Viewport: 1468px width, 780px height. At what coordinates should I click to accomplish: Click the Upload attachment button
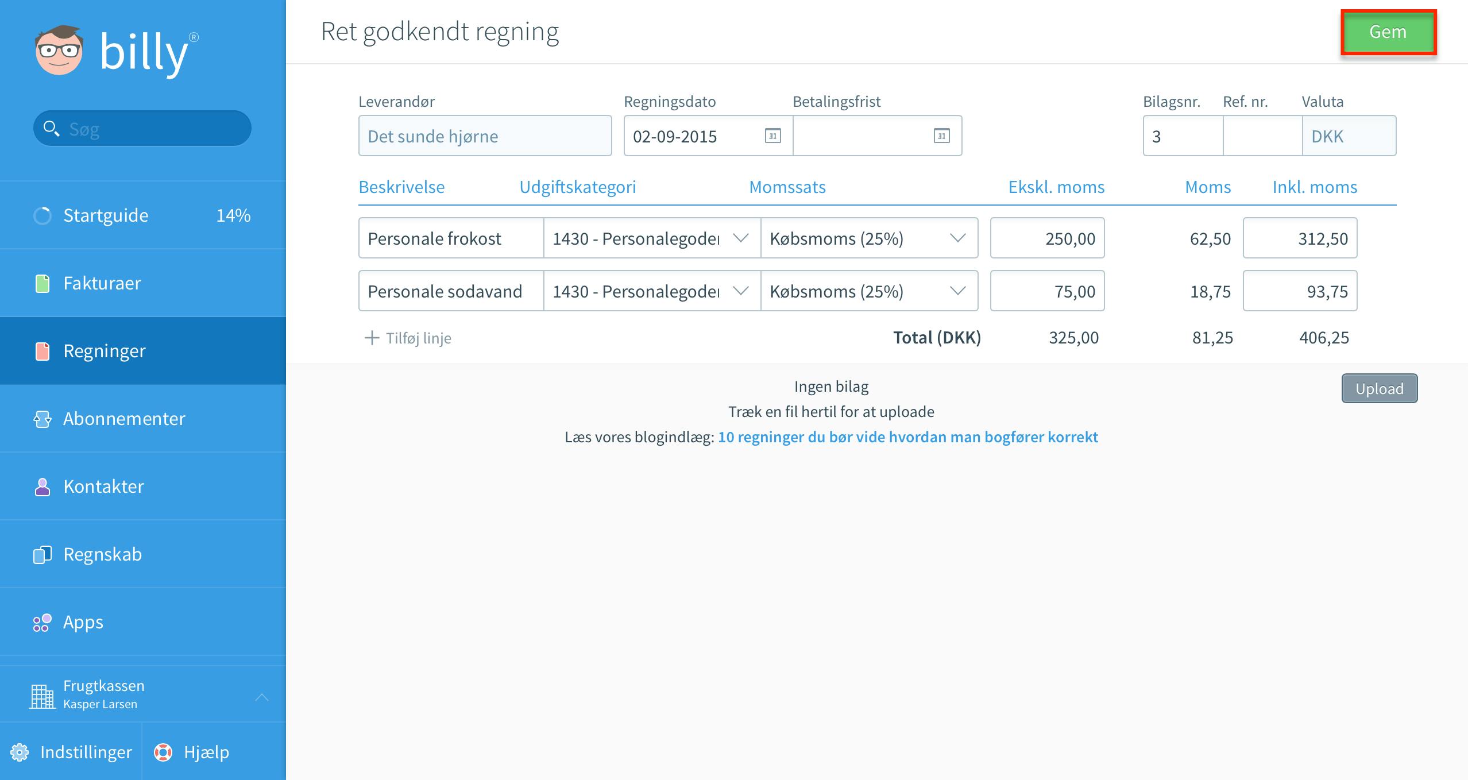click(x=1380, y=388)
